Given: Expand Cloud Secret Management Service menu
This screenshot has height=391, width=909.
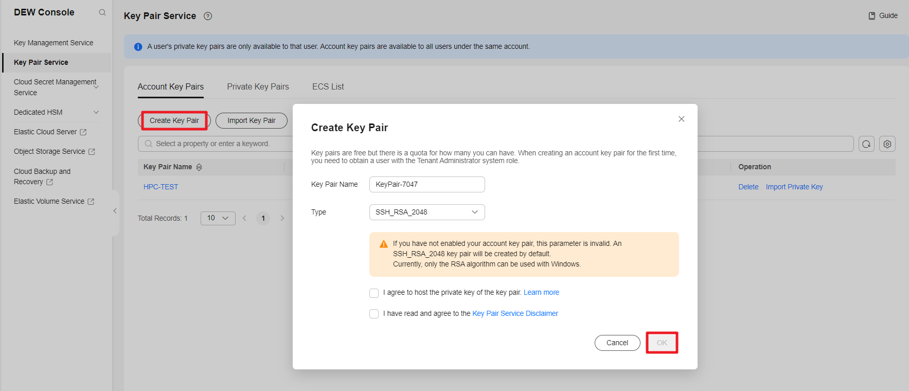Looking at the screenshot, I should (96, 87).
